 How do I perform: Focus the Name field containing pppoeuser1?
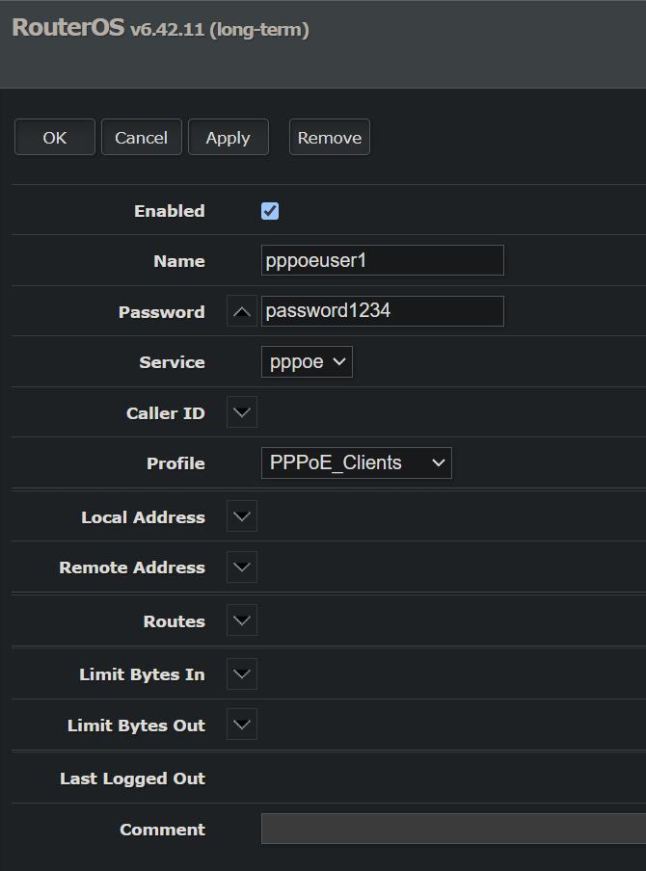click(x=383, y=260)
